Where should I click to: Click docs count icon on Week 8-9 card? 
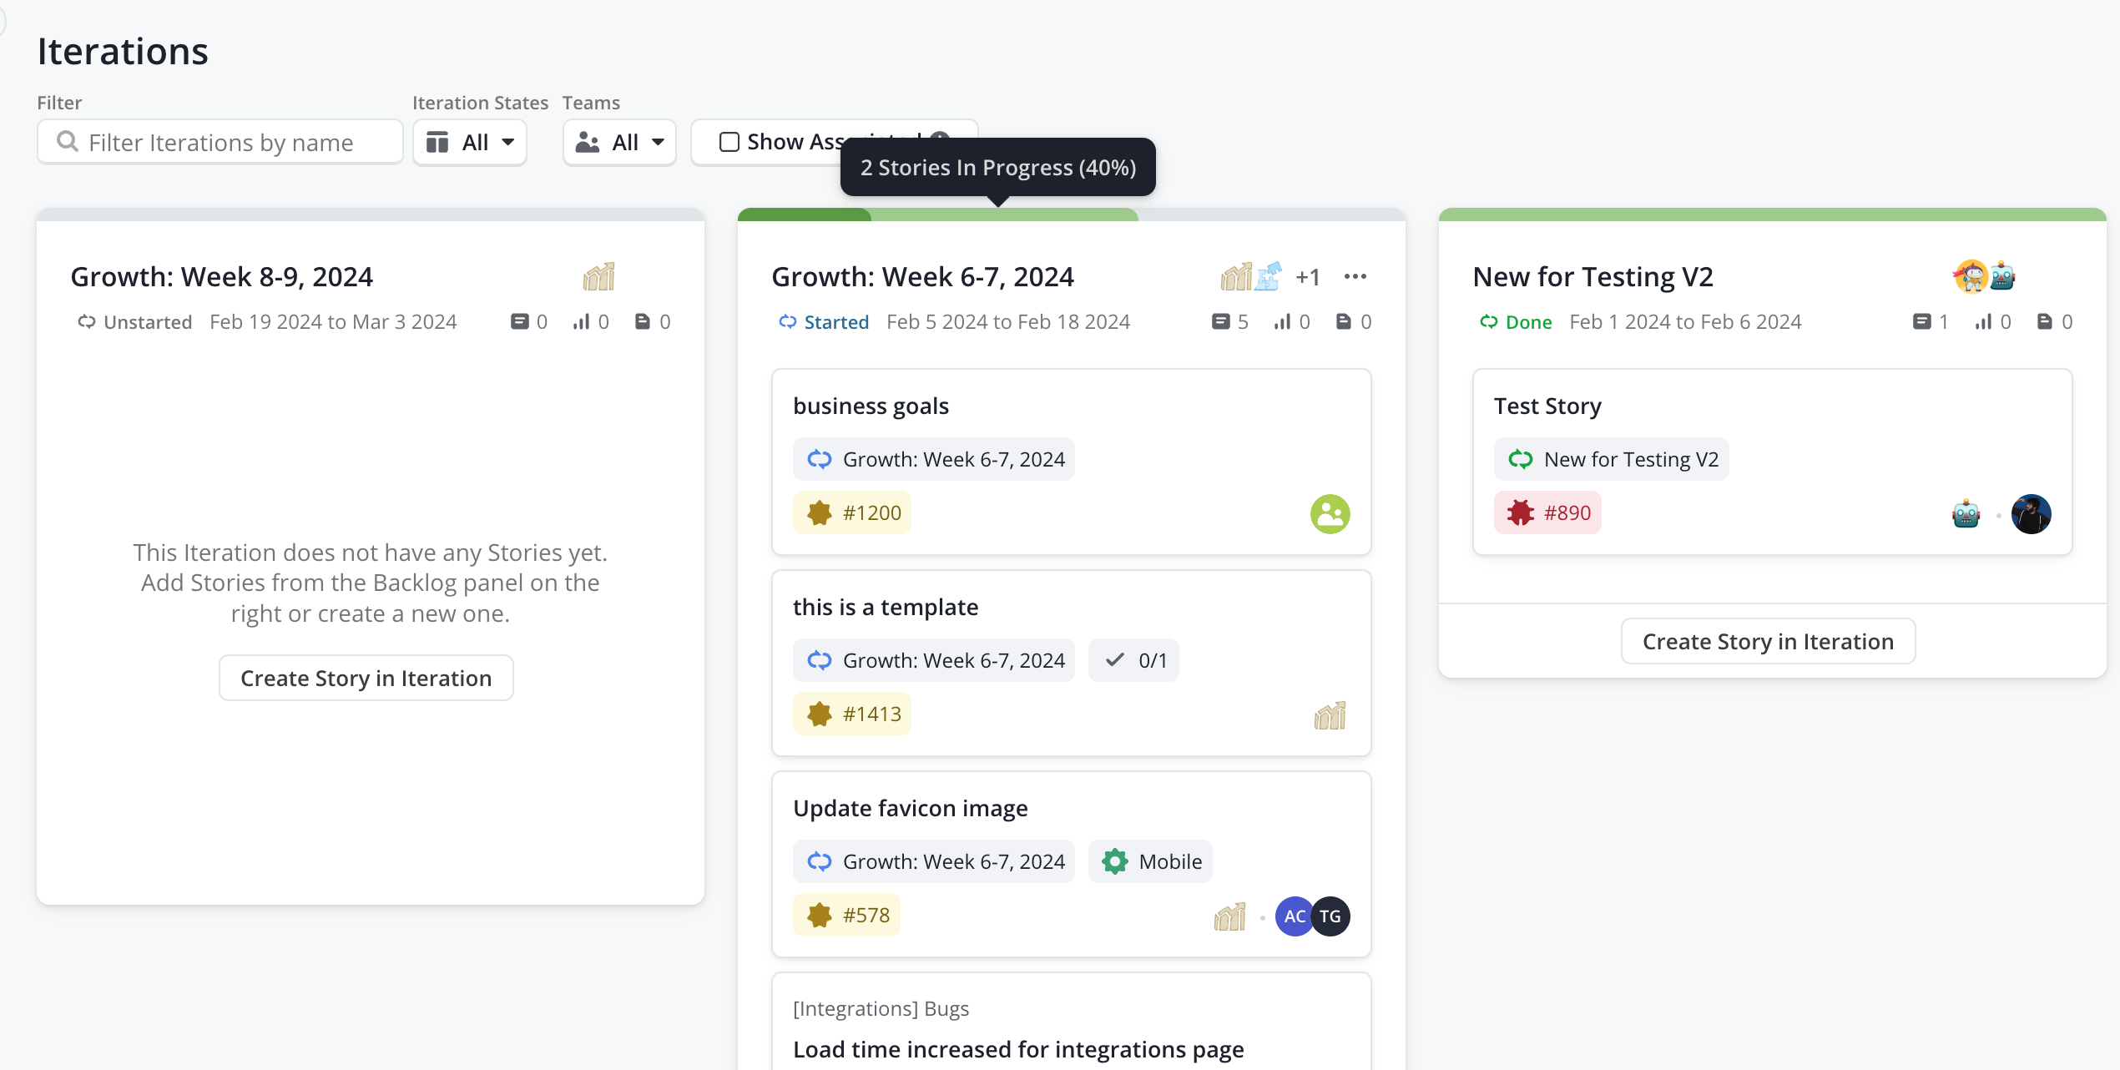(643, 321)
